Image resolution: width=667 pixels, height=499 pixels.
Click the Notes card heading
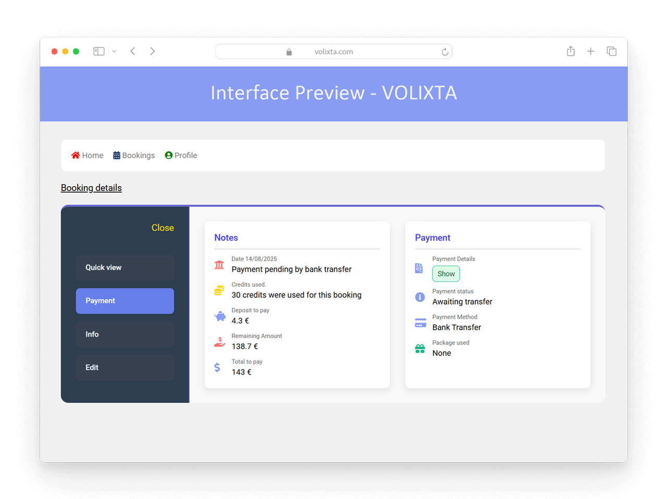pyautogui.click(x=226, y=237)
